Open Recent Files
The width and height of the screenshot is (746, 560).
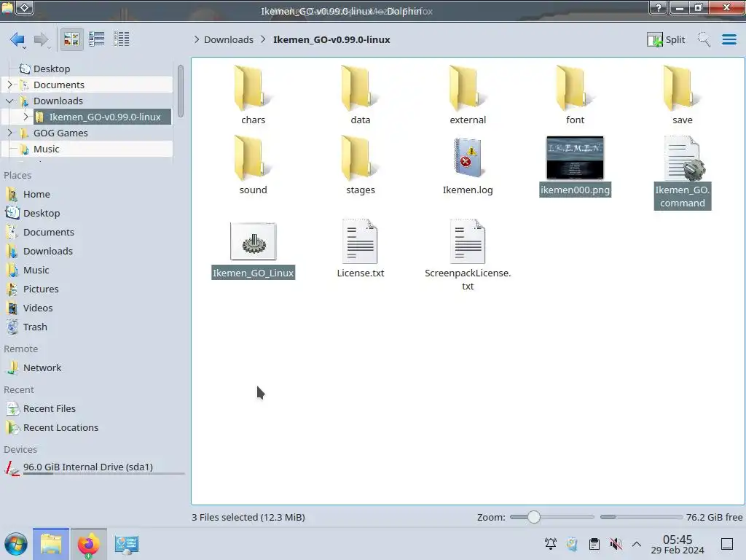coord(49,408)
